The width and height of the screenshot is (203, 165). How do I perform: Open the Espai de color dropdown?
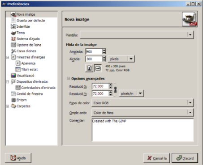point(143,103)
